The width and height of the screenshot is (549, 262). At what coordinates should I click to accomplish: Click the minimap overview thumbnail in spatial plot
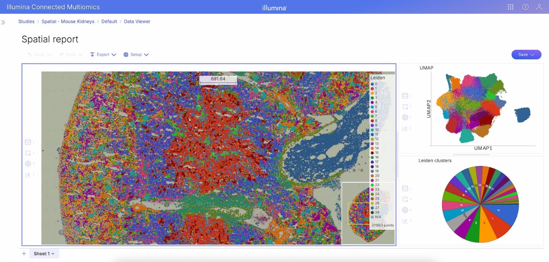pyautogui.click(x=368, y=213)
